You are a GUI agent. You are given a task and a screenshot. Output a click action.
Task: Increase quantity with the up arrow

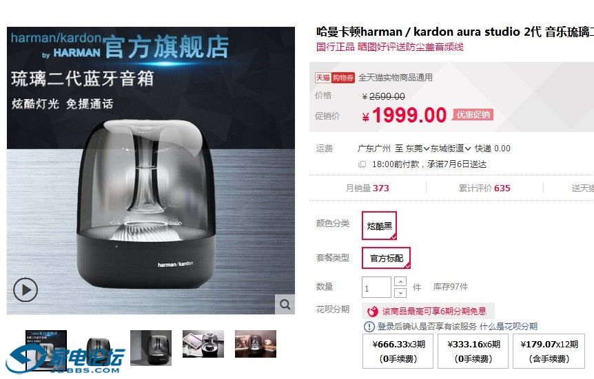click(400, 281)
